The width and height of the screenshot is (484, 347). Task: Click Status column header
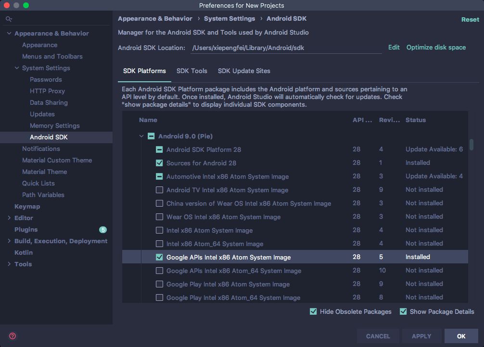pyautogui.click(x=416, y=120)
